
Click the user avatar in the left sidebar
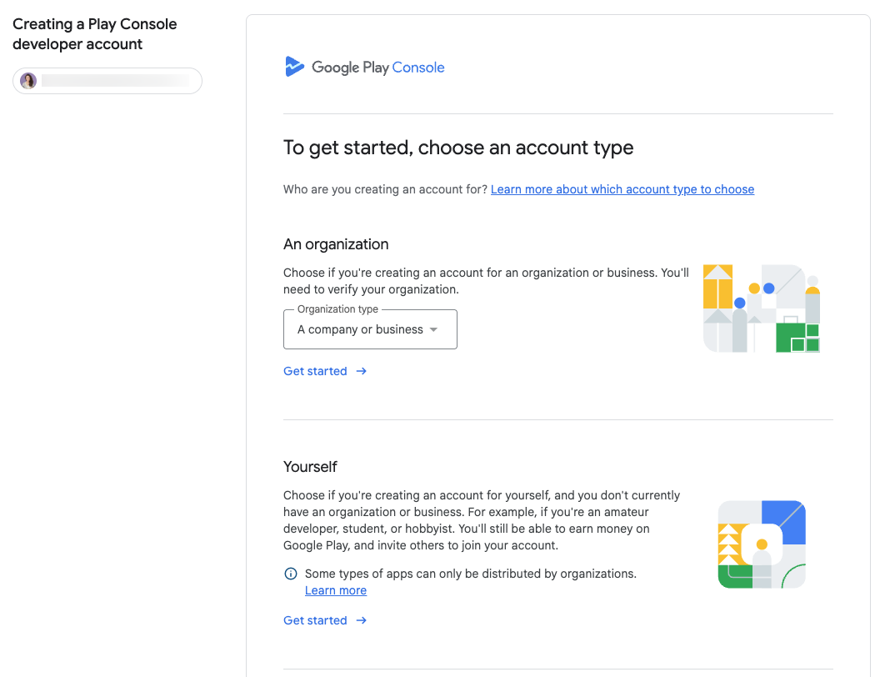[x=27, y=80]
